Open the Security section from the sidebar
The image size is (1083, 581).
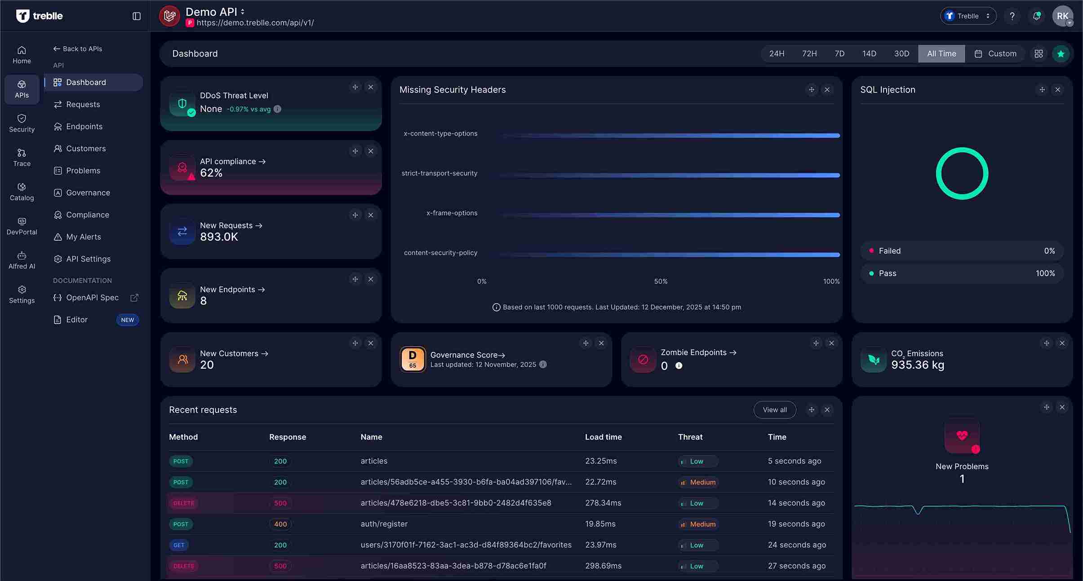(21, 123)
